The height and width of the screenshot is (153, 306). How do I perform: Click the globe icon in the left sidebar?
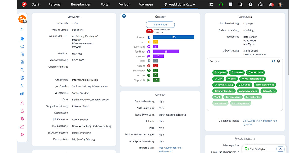coord(22,118)
